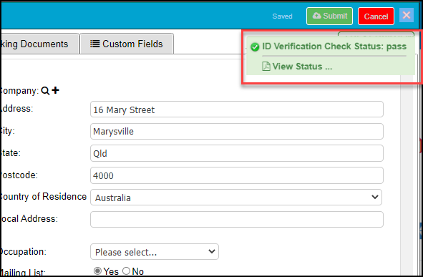Screen dimensions: 423x277
Task: Expand the Occupation Please select dropdown
Action: point(155,252)
